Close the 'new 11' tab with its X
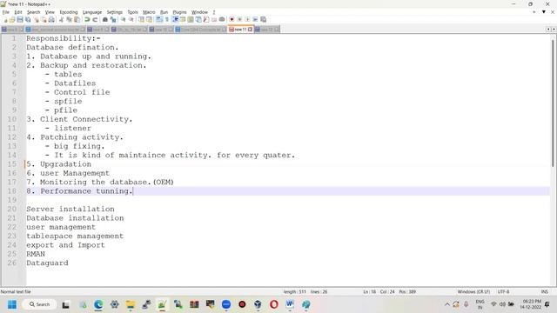The width and height of the screenshot is (557, 313). click(x=250, y=30)
